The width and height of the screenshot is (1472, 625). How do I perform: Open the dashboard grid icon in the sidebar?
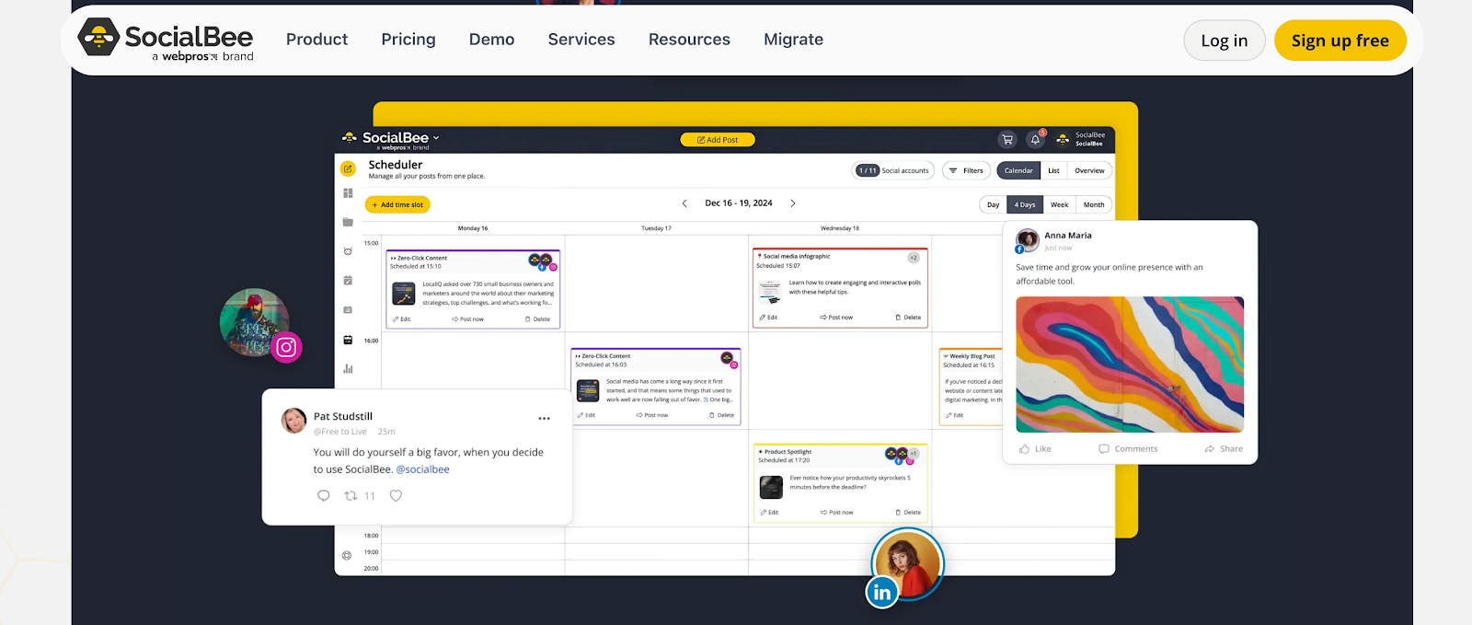coord(348,193)
